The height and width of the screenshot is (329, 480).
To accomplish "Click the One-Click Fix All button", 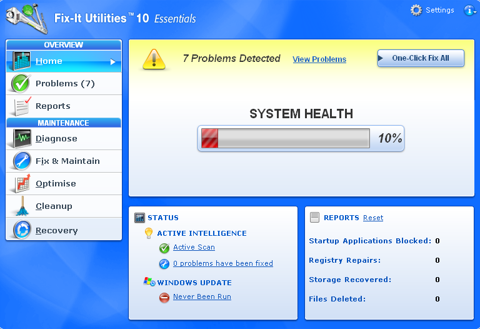I will tap(421, 58).
